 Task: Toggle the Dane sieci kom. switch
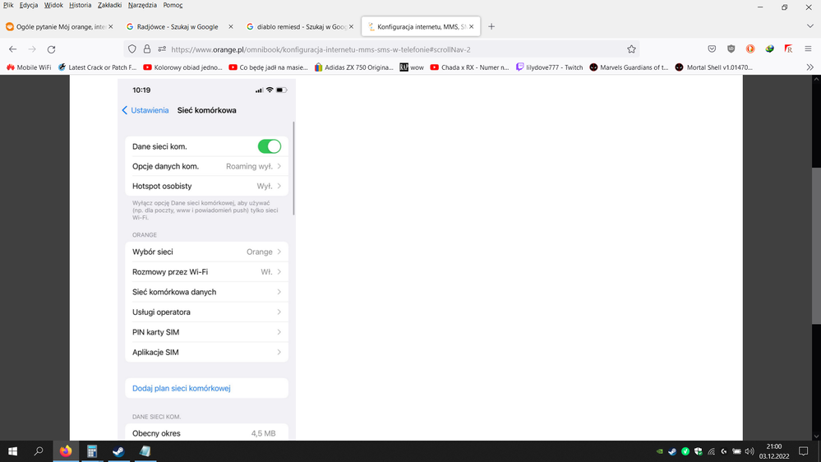coord(269,146)
